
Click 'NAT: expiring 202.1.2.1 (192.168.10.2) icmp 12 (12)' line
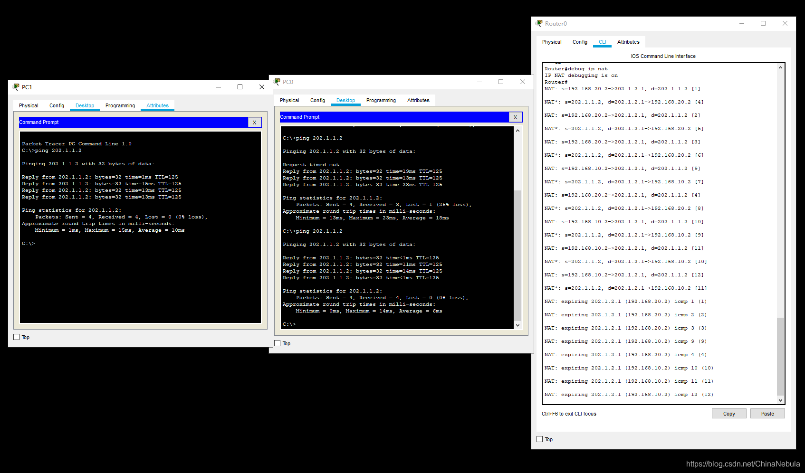629,394
